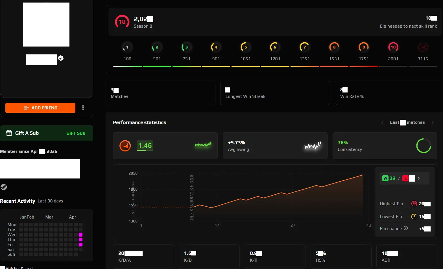Click the Mar month label in activity calendar
Image resolution: width=443 pixels, height=269 pixels.
[x=49, y=217]
